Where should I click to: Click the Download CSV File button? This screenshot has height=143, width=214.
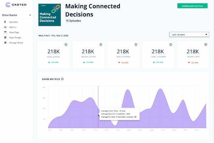click(192, 6)
